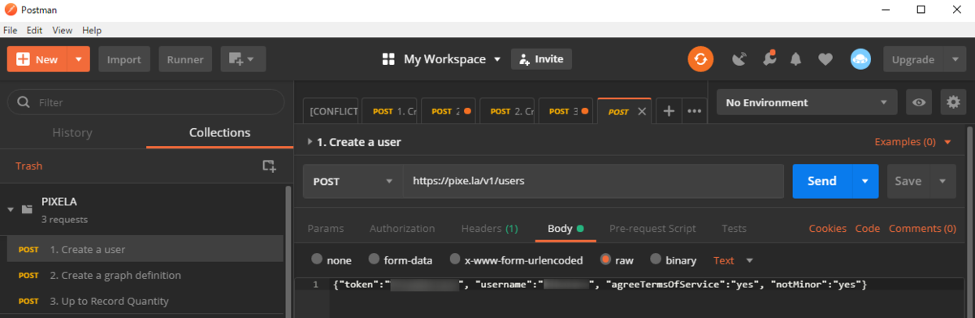Open the wrench settings icon
Viewport: 975px width, 318px height.
[x=769, y=59]
